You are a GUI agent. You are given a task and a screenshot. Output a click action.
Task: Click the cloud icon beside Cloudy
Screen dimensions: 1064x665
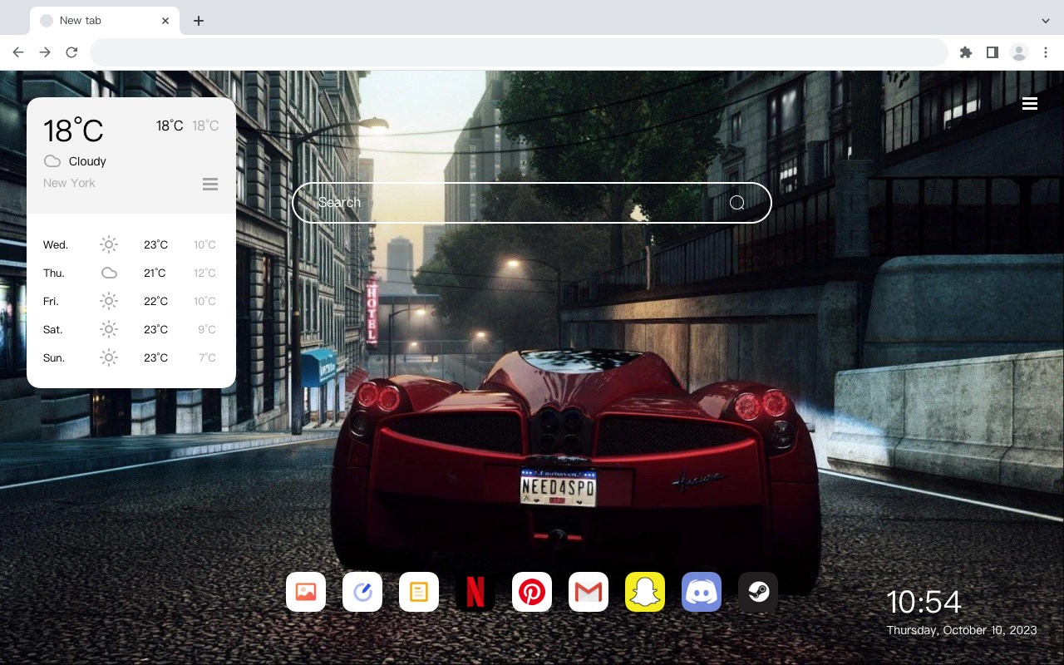[x=52, y=161]
